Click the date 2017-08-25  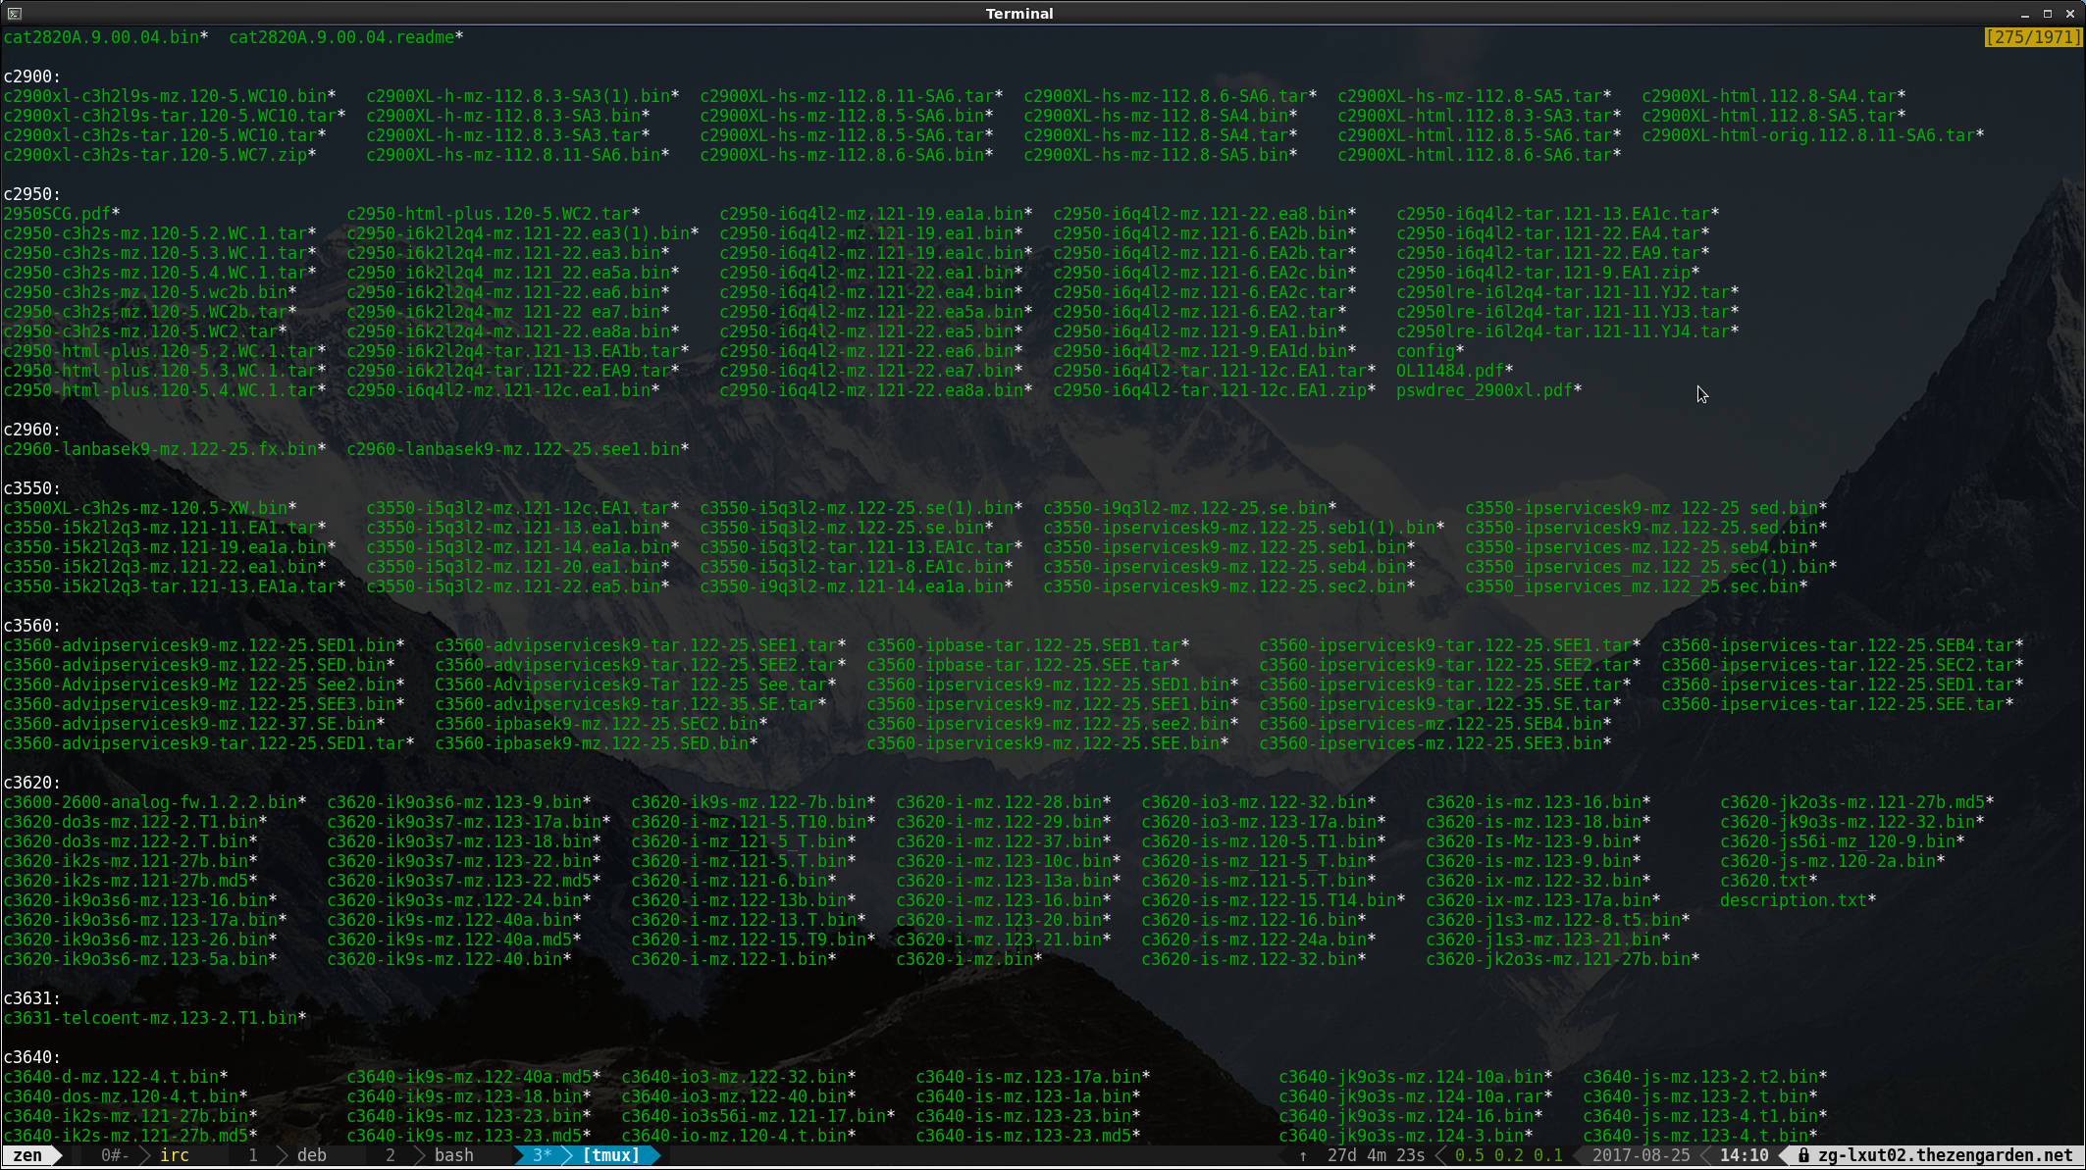click(1641, 1155)
